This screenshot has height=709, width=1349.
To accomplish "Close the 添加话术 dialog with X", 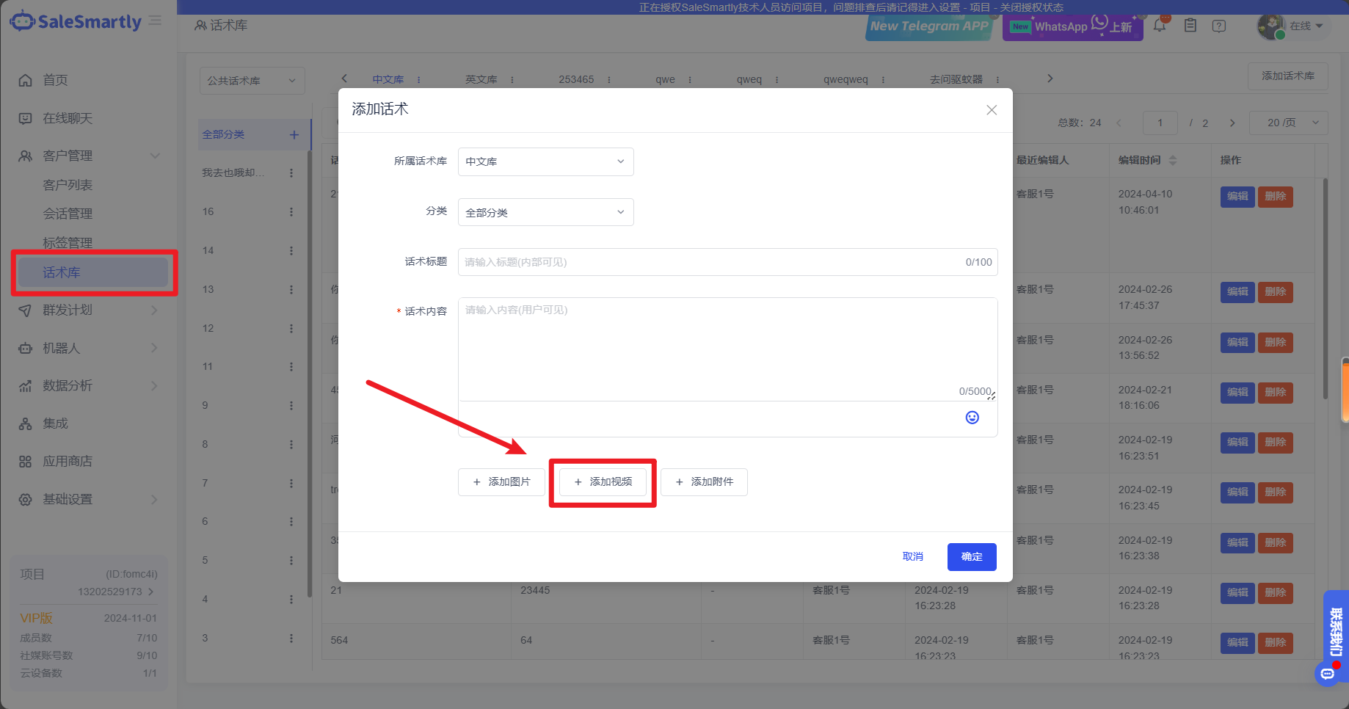I will (992, 110).
